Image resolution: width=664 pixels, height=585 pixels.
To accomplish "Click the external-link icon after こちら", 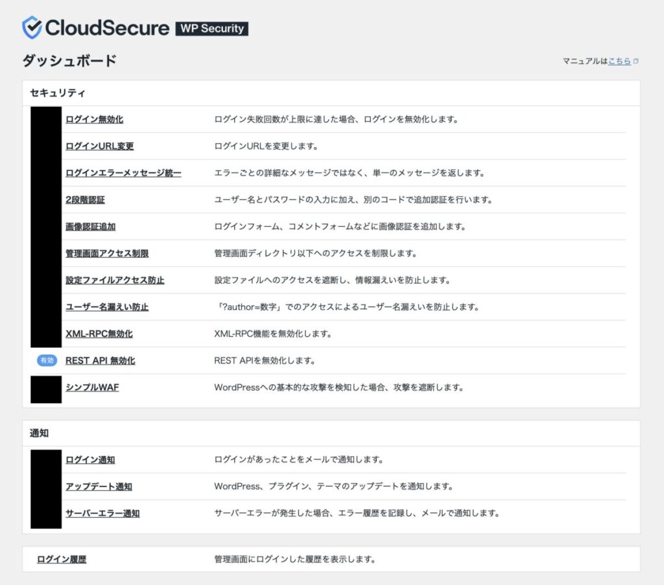I will click(636, 62).
